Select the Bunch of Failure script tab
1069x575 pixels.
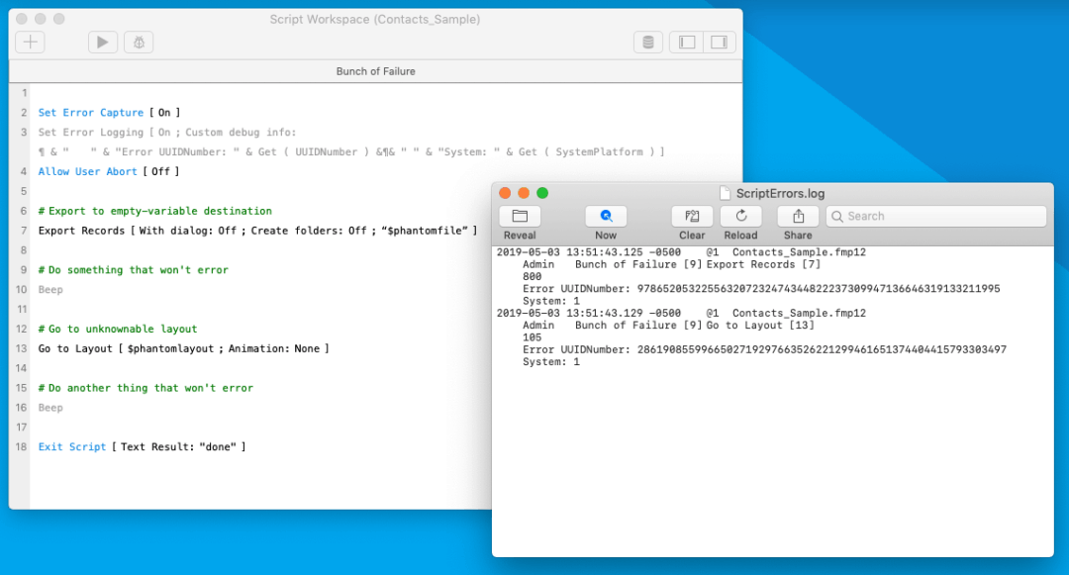click(376, 70)
